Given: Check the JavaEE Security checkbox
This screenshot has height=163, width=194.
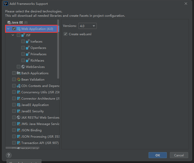Looking at the screenshot, I should pos(14,111).
